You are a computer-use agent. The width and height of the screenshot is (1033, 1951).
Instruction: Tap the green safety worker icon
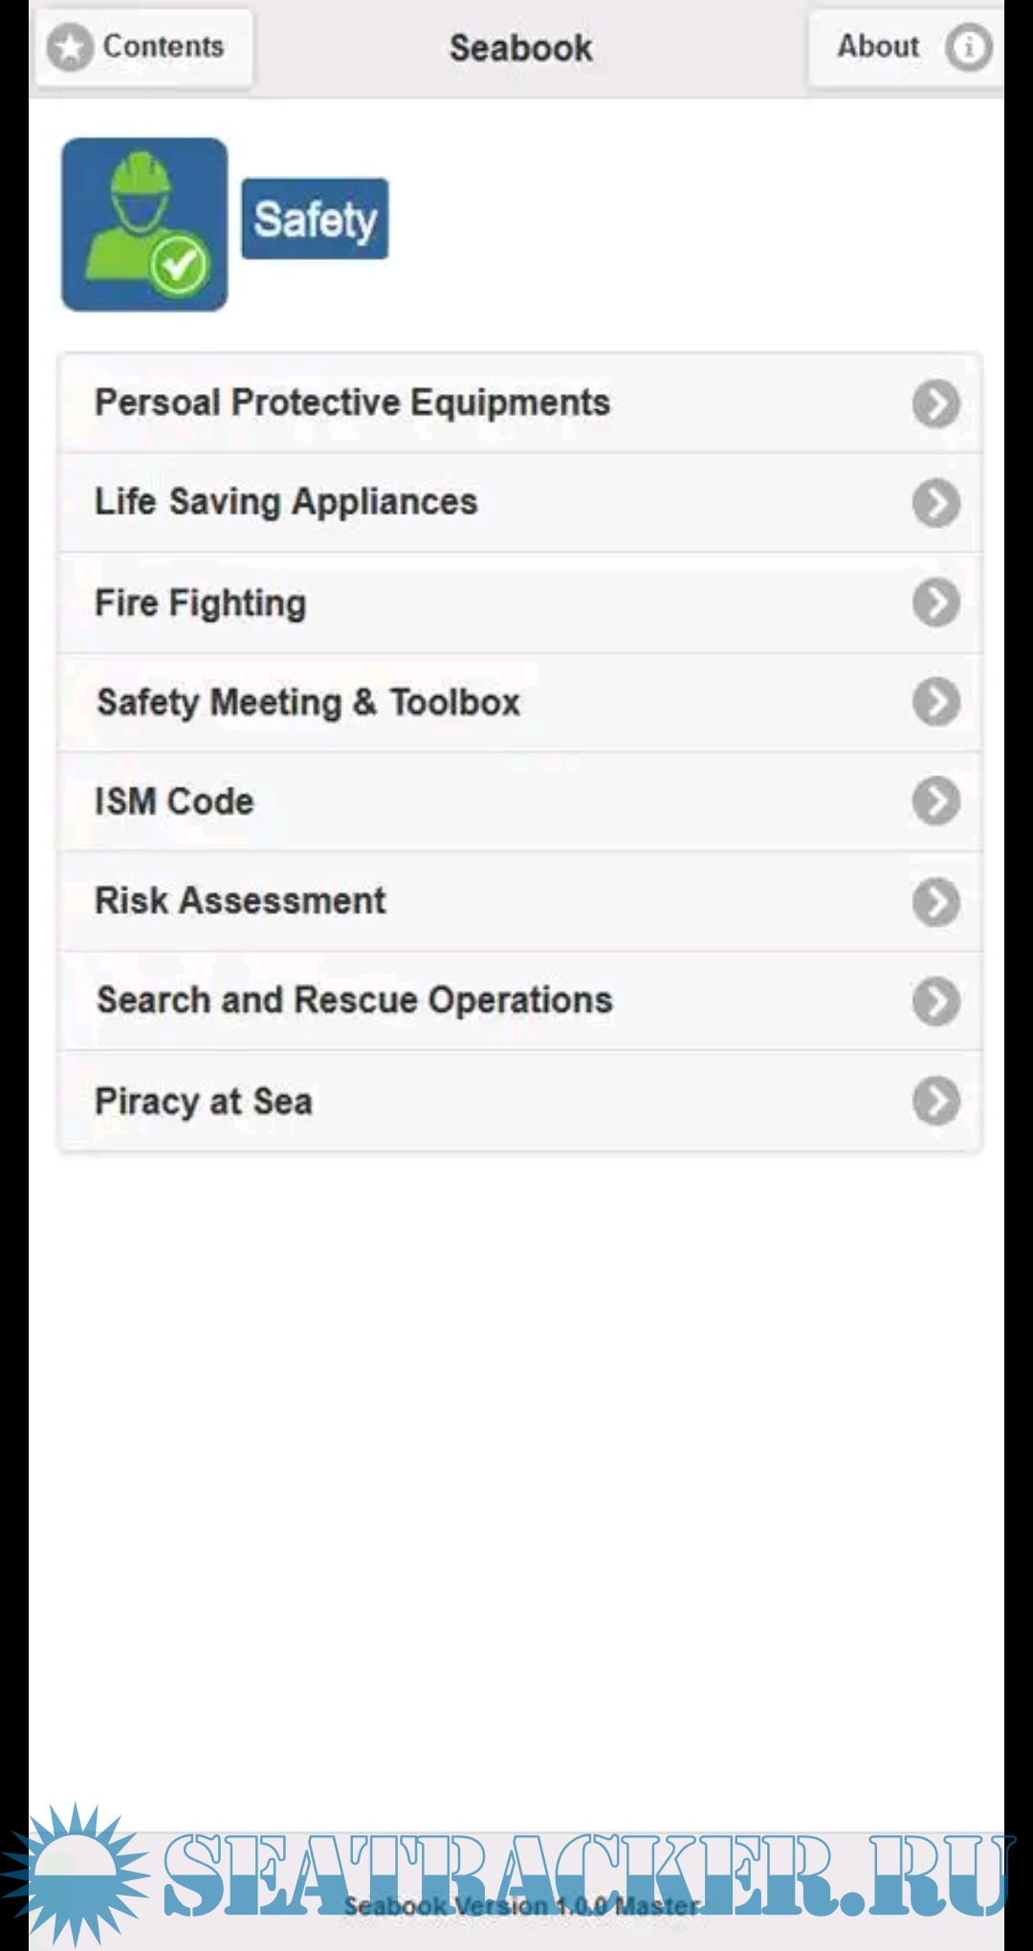(144, 225)
